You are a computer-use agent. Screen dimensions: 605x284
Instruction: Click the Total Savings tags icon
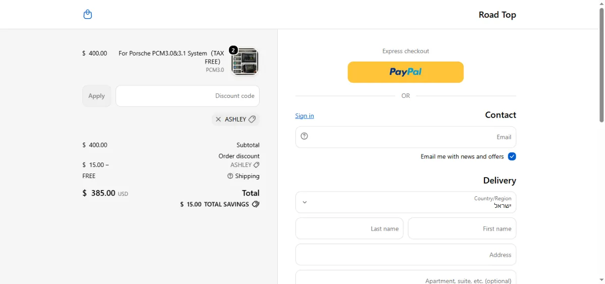pyautogui.click(x=256, y=204)
